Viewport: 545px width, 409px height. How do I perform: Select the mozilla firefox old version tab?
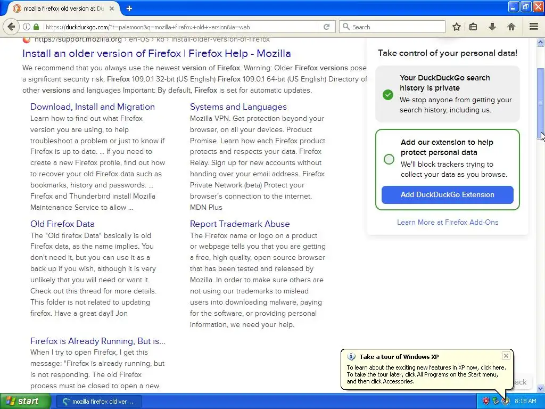click(63, 9)
